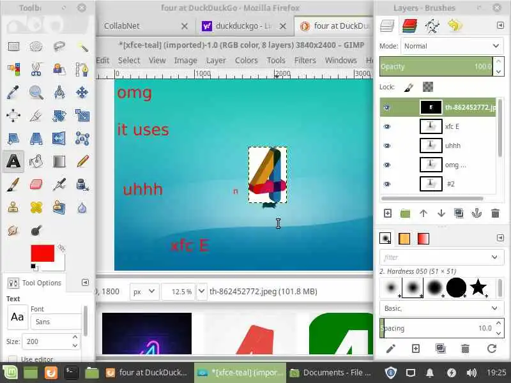Open the px units dropdown
The width and height of the screenshot is (511, 383).
pos(144,291)
